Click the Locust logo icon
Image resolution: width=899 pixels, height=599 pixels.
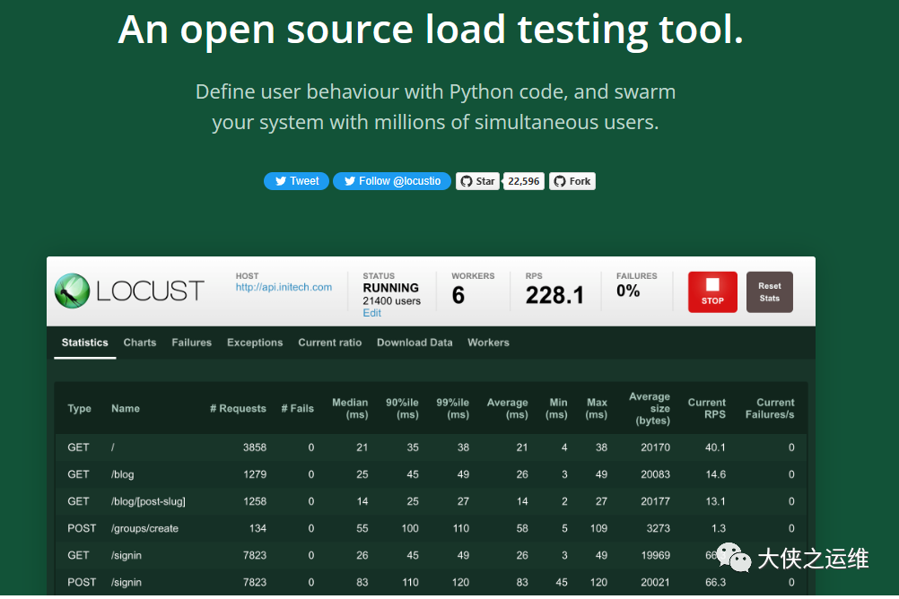pyautogui.click(x=73, y=291)
